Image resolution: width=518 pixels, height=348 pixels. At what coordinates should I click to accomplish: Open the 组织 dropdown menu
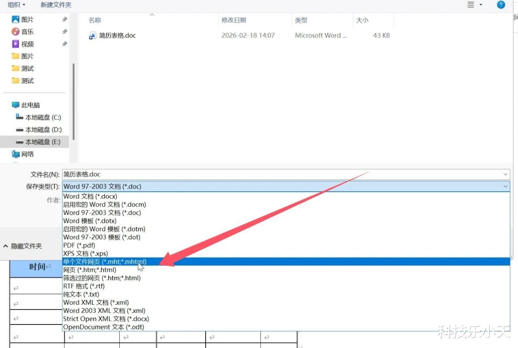coord(16,5)
